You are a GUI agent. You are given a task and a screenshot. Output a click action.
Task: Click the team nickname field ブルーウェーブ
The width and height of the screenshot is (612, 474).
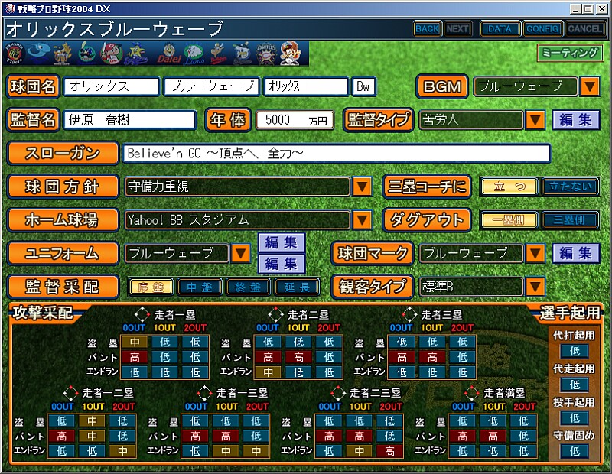pos(212,86)
